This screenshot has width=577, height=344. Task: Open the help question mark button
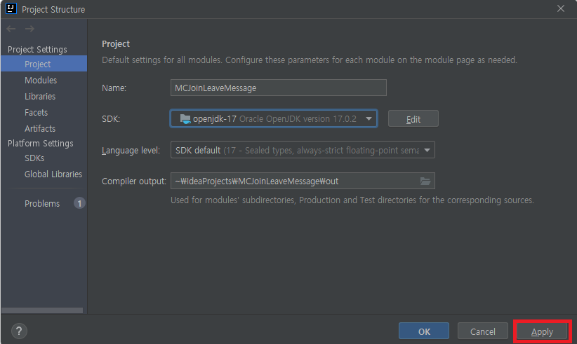(19, 331)
